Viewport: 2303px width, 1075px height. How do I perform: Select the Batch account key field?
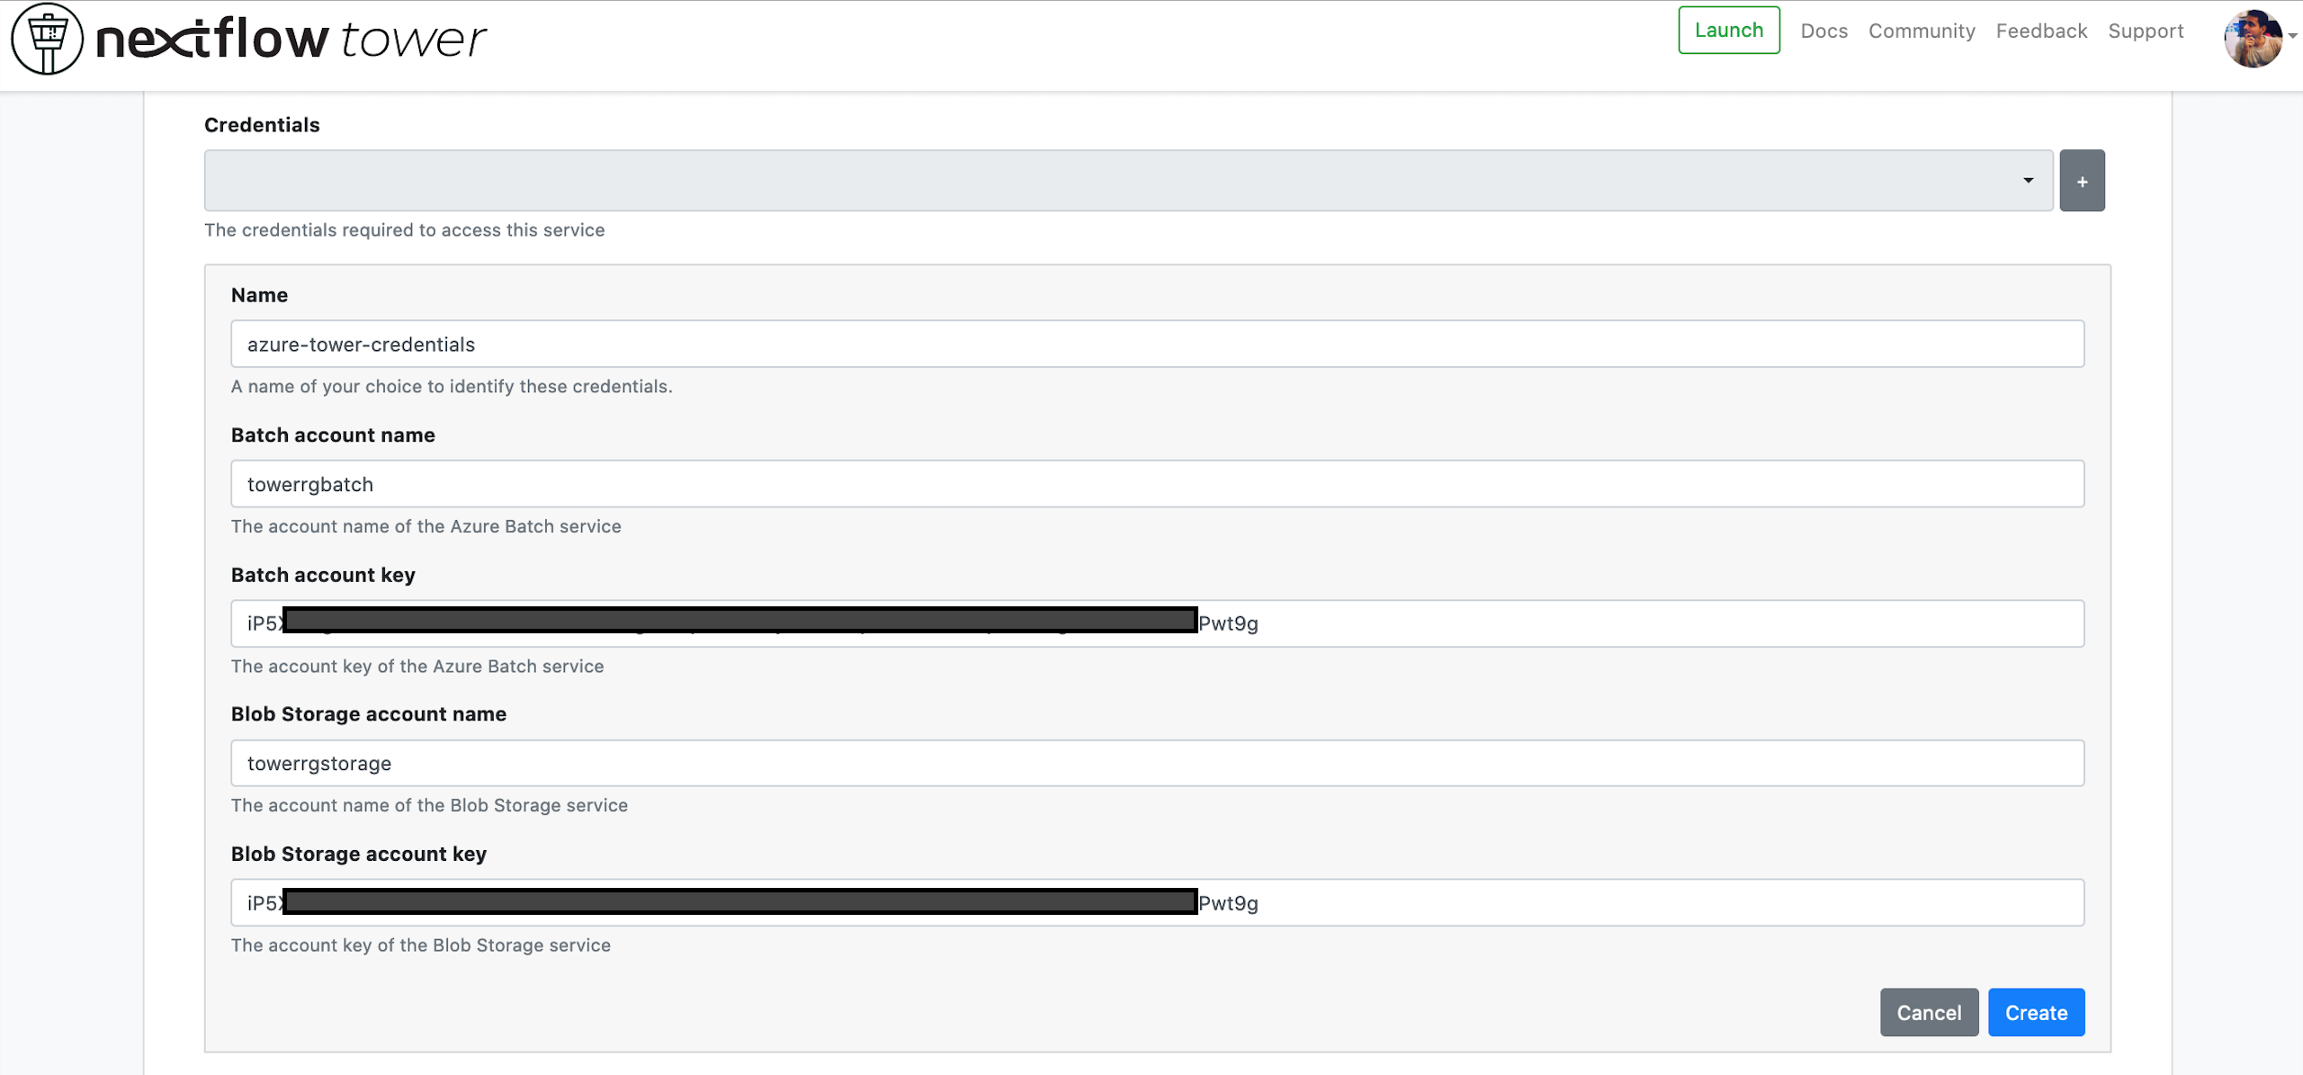(x=1619, y=623)
